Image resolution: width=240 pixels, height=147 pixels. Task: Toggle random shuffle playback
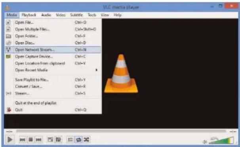click(x=86, y=140)
